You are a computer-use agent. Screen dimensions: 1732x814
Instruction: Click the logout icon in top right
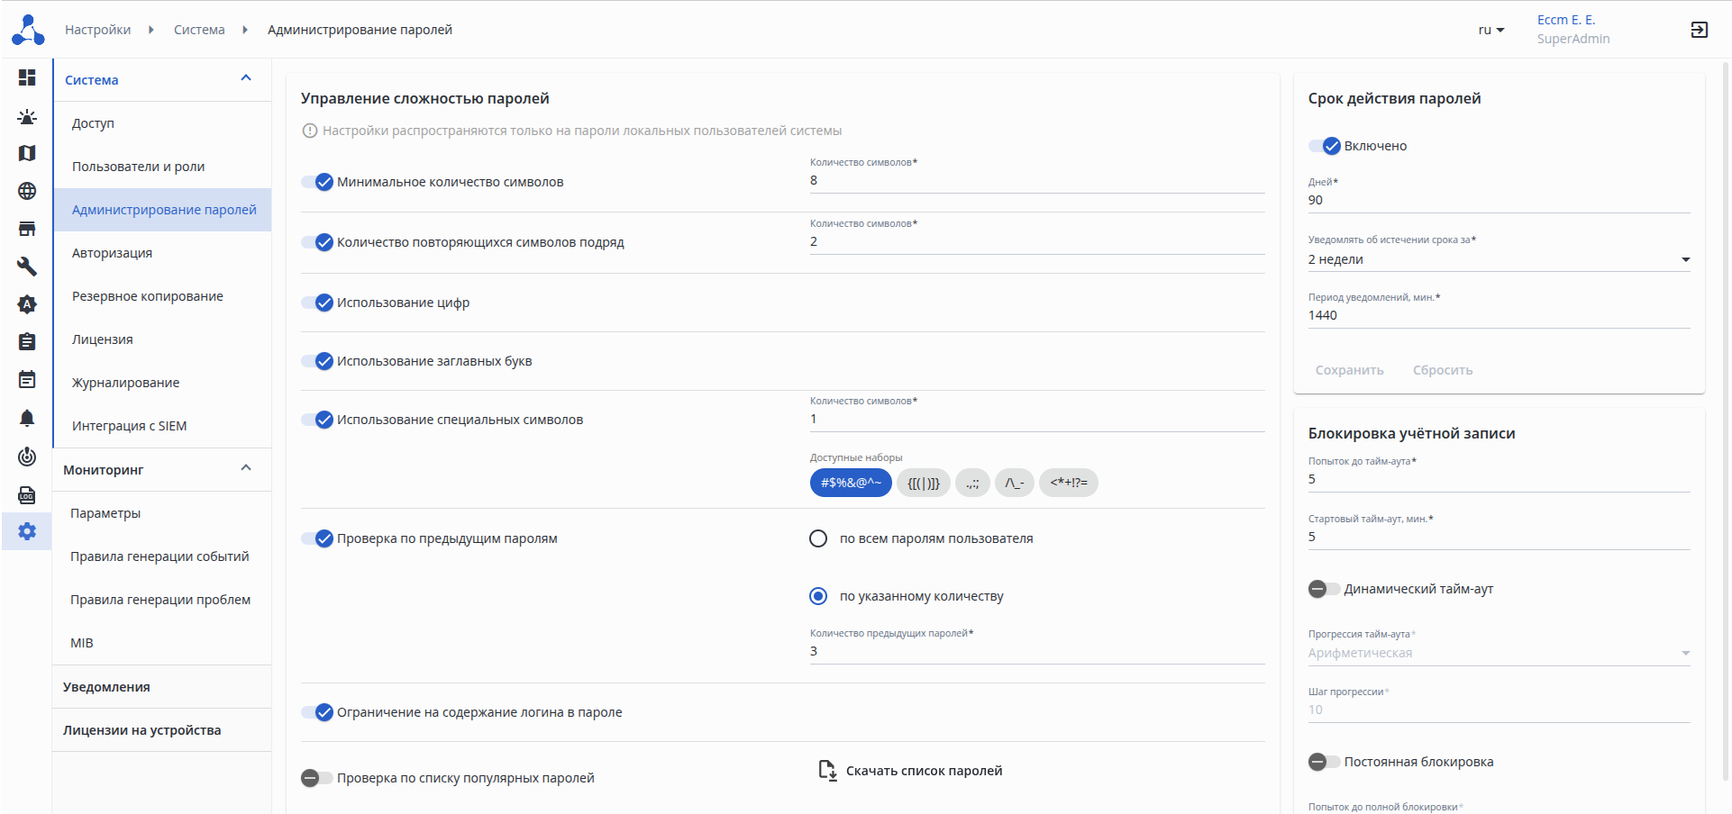[1699, 30]
